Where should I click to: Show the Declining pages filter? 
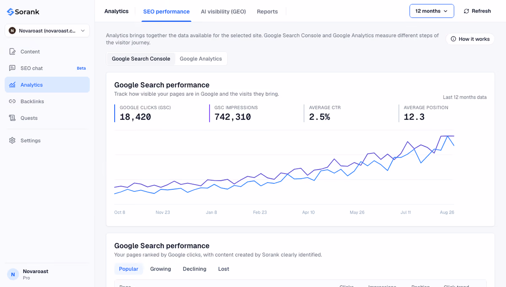(x=194, y=269)
